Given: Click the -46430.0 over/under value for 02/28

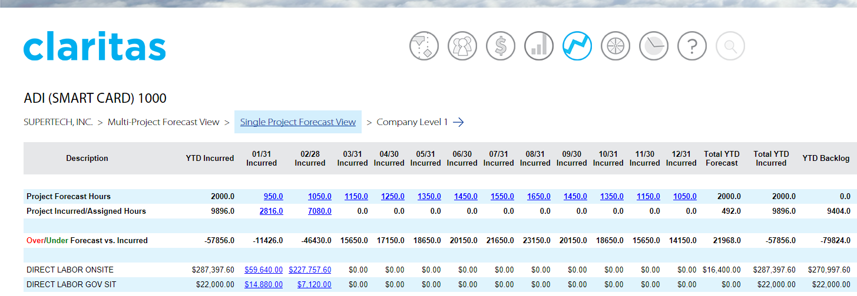Looking at the screenshot, I should (316, 241).
